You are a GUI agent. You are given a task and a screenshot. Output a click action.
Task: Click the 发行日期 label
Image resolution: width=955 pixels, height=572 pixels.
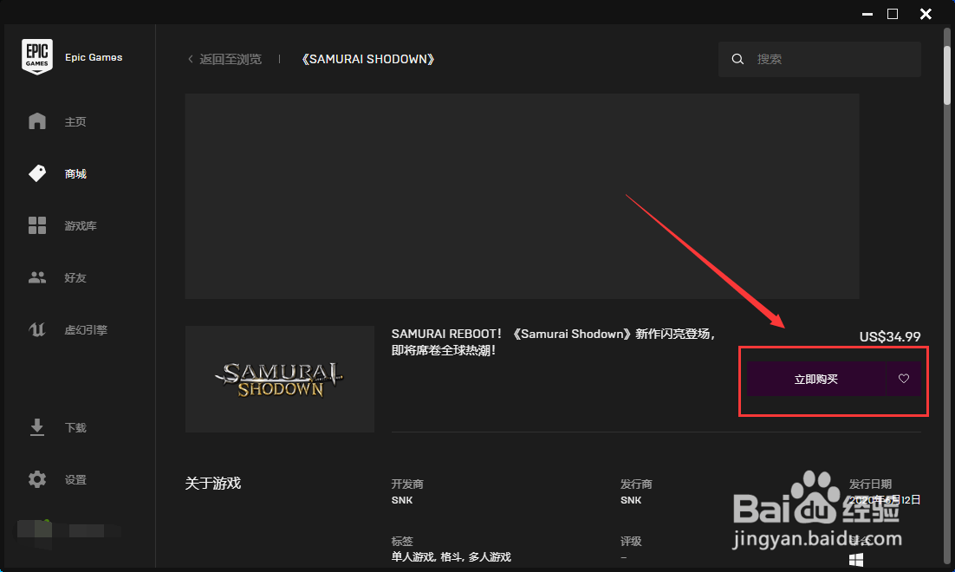pyautogui.click(x=870, y=484)
